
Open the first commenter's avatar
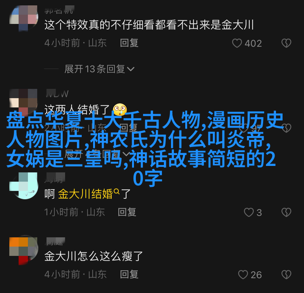24,18
